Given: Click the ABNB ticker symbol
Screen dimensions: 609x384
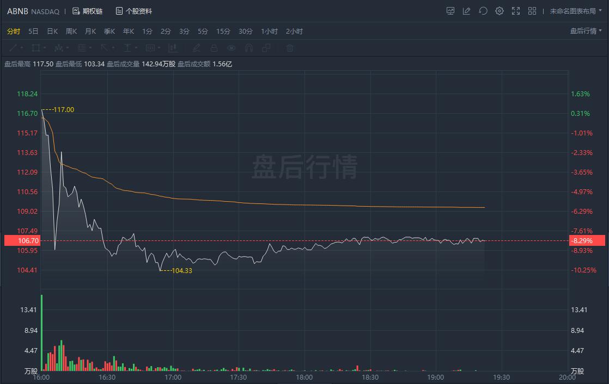Looking at the screenshot, I should [x=17, y=11].
